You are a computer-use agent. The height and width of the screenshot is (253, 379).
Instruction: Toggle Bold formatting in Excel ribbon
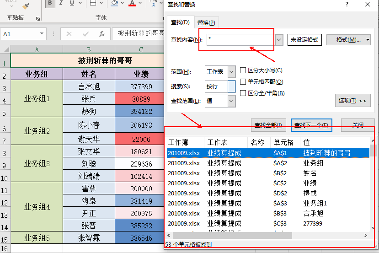(x=50, y=3)
